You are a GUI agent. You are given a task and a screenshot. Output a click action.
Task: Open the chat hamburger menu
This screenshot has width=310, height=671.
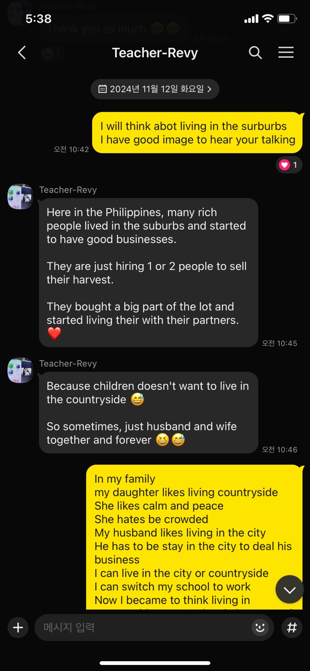pos(286,53)
